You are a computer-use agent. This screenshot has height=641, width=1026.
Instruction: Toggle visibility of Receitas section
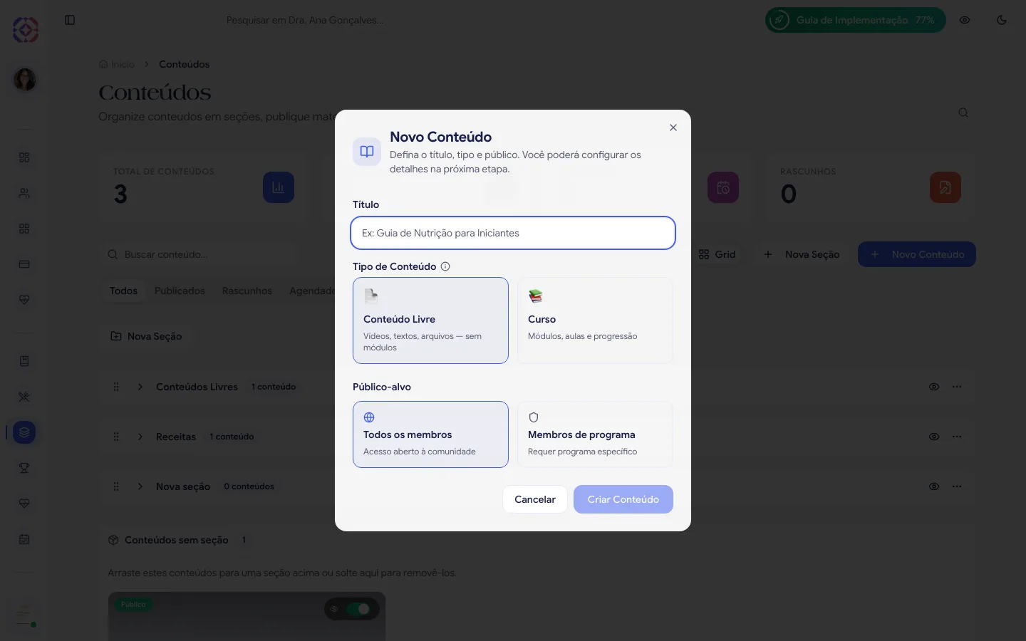[934, 437]
